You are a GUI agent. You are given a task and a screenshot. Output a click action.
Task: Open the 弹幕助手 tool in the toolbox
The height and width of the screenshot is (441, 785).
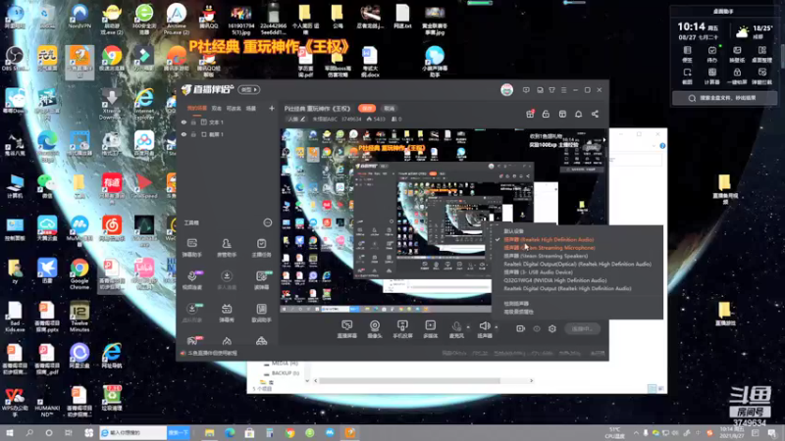click(x=192, y=248)
